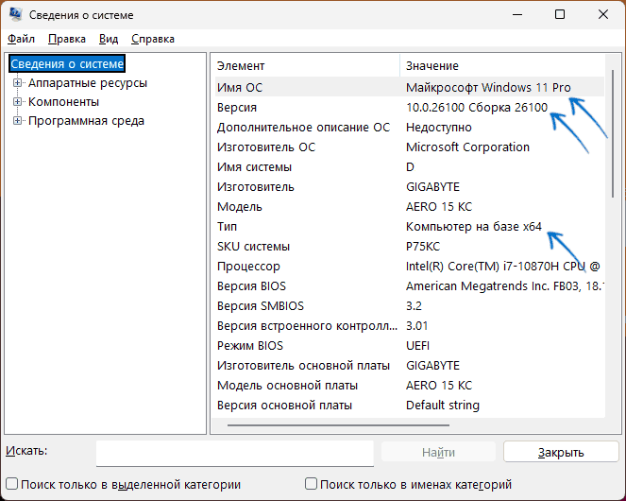Click the Закрыть button
This screenshot has width=626, height=501.
coord(561,452)
